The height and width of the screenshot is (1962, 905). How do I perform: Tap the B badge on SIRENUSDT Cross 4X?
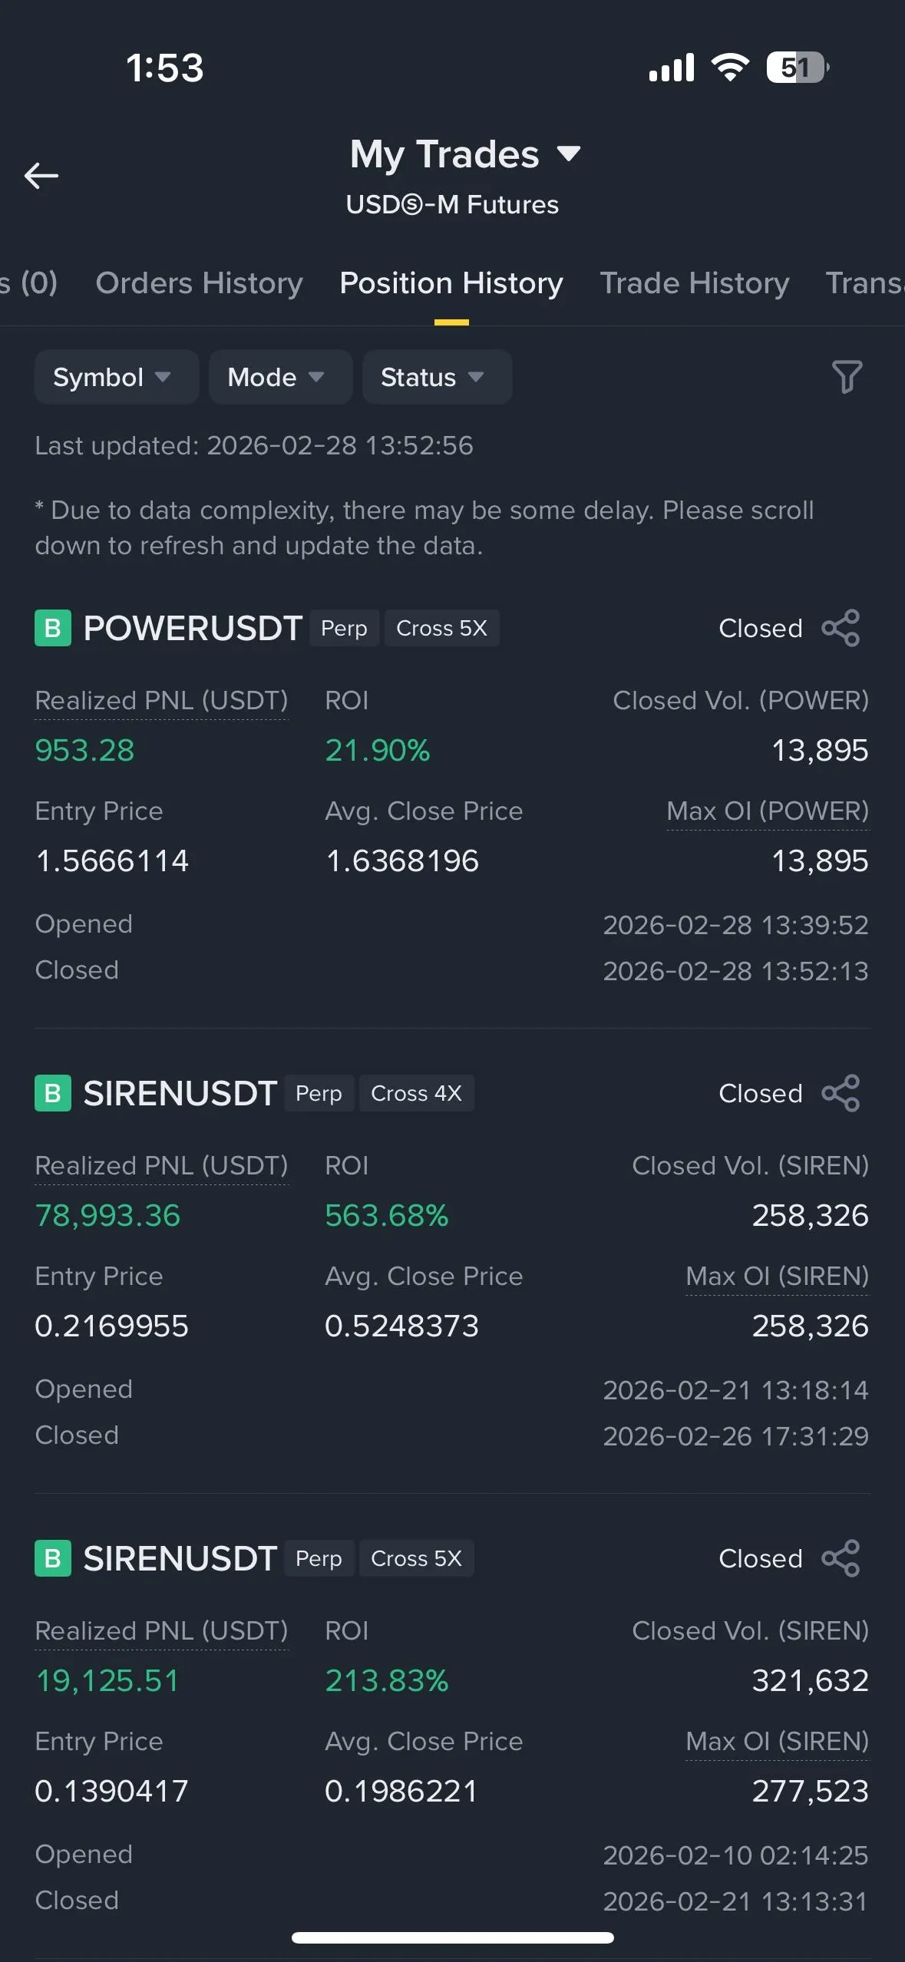(x=53, y=1093)
